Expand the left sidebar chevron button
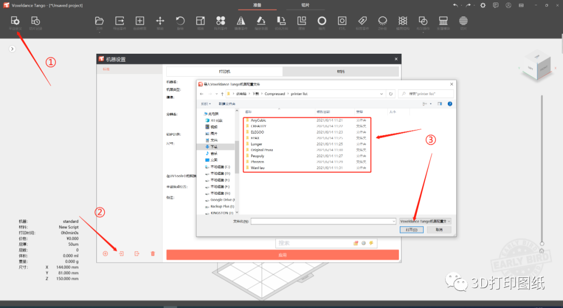Image resolution: width=563 pixels, height=308 pixels. pyautogui.click(x=12, y=49)
